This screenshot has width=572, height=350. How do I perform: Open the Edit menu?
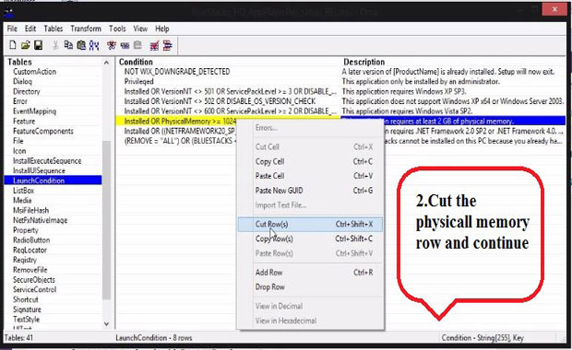click(x=30, y=29)
